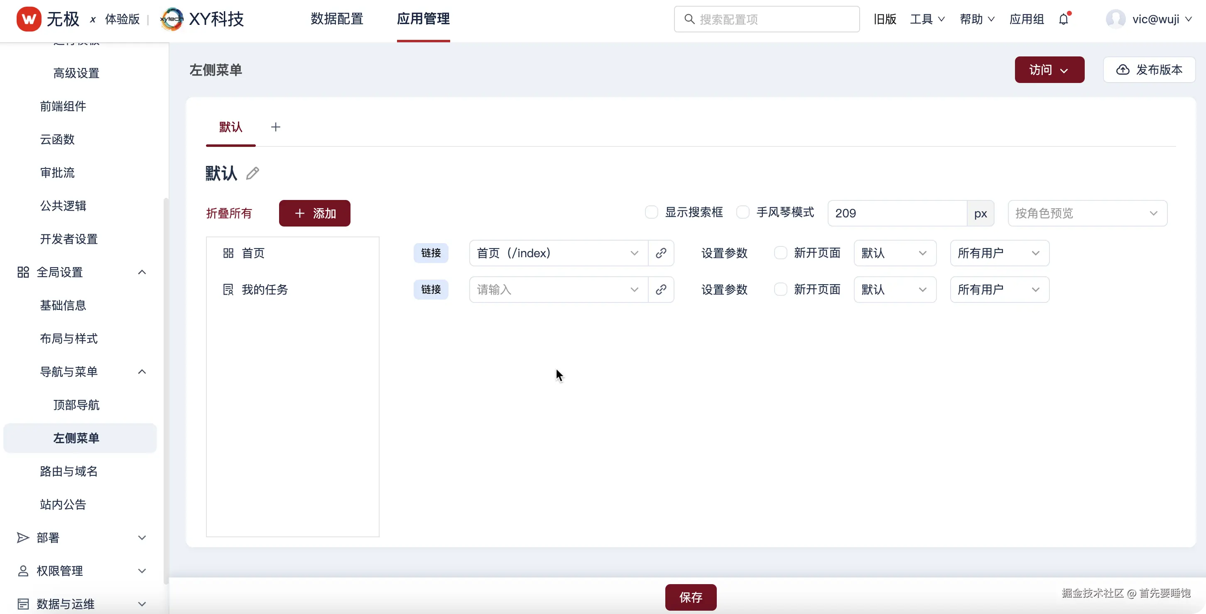Switch to the 数据配置 top tab
The width and height of the screenshot is (1206, 614).
click(x=337, y=19)
